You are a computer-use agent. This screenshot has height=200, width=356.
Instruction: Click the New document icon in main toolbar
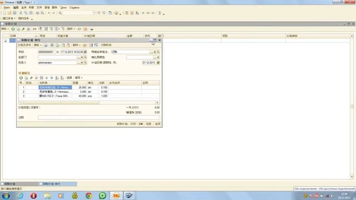coord(4,13)
